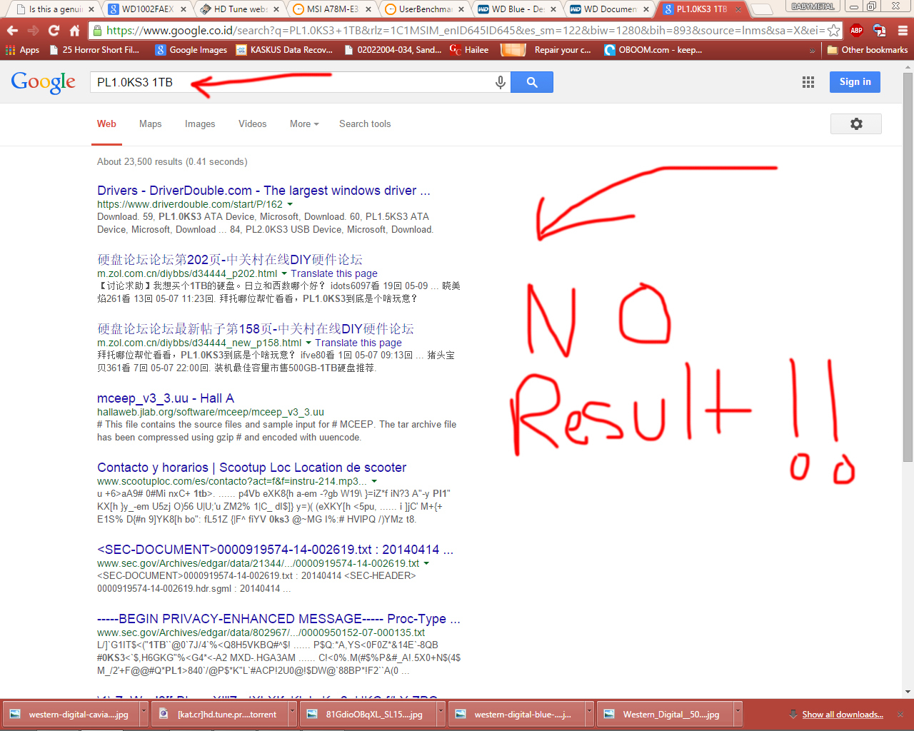The width and height of the screenshot is (914, 731).
Task: Open the search settings gear
Action: (x=856, y=123)
